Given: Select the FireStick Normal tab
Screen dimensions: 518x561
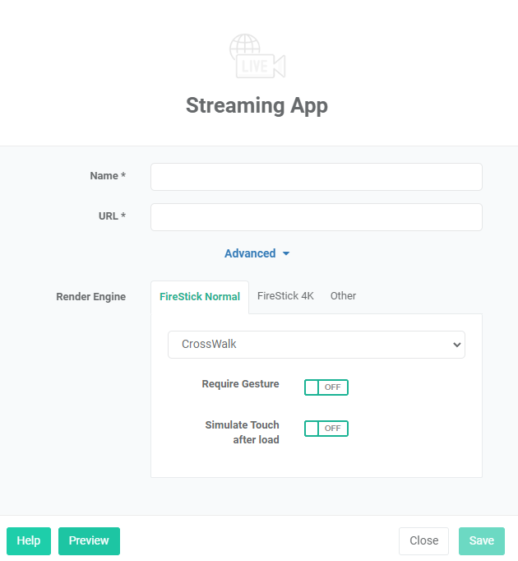Looking at the screenshot, I should pos(200,297).
